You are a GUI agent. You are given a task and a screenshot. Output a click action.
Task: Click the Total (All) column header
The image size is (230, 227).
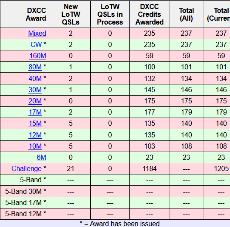(x=186, y=14)
